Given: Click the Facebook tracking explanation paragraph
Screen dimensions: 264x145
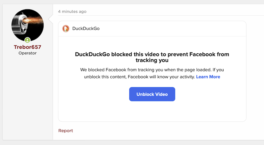Looking at the screenshot, I should click(152, 73).
